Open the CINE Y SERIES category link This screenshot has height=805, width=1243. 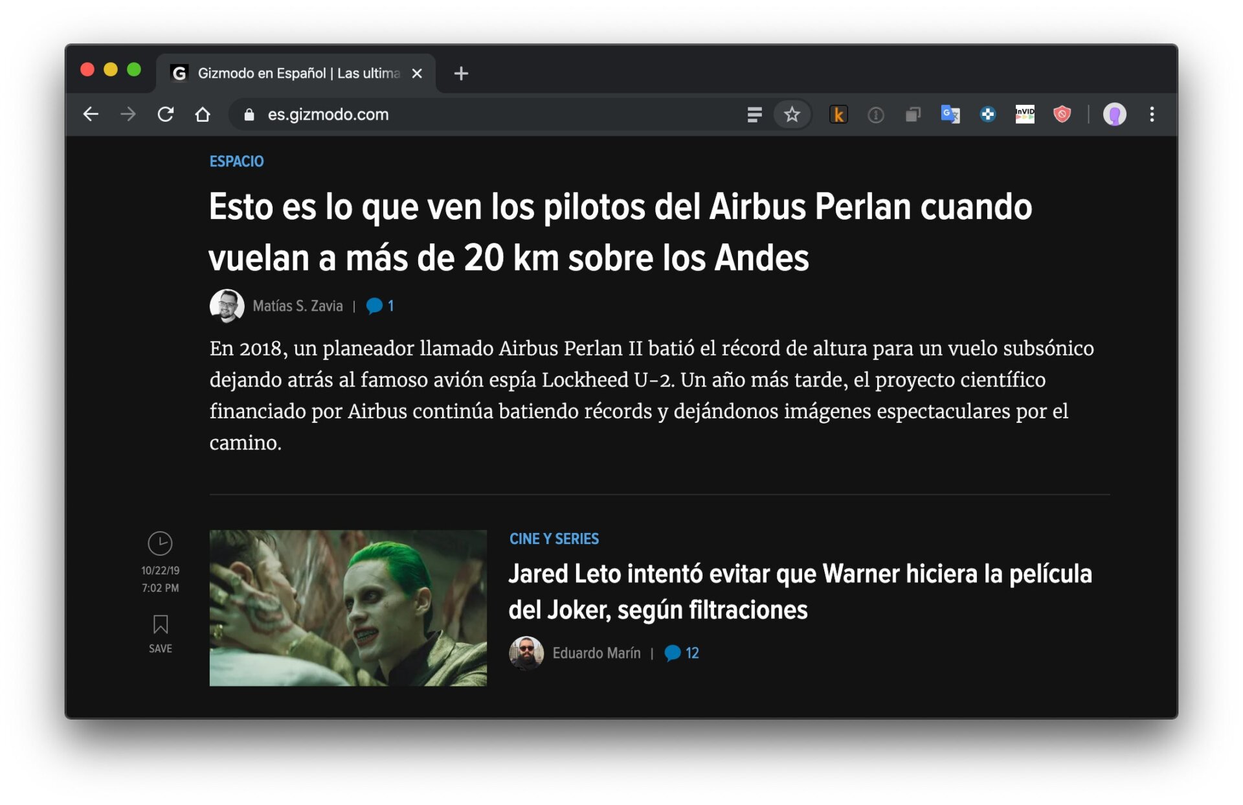554,539
